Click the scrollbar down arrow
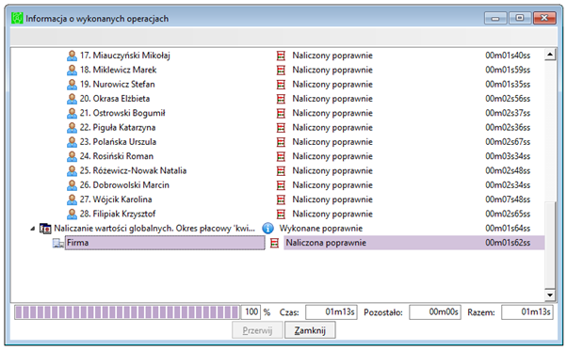The height and width of the screenshot is (350, 567). tap(550, 295)
